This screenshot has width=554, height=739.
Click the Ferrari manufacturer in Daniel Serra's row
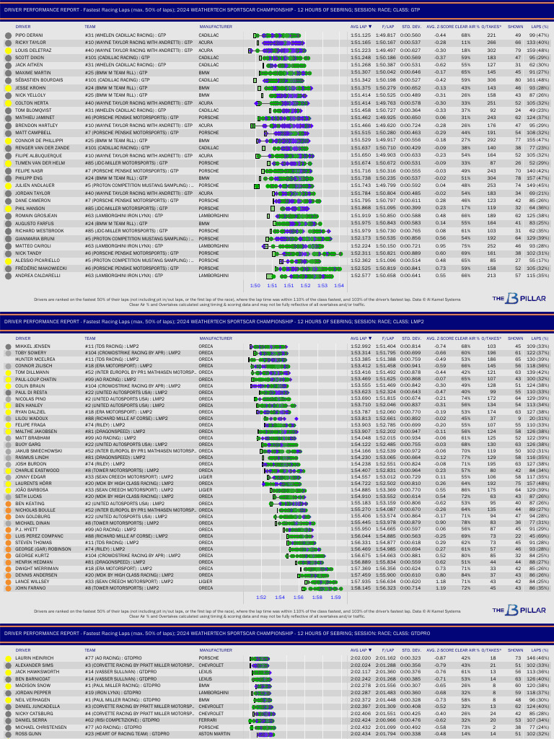click(x=208, y=721)
